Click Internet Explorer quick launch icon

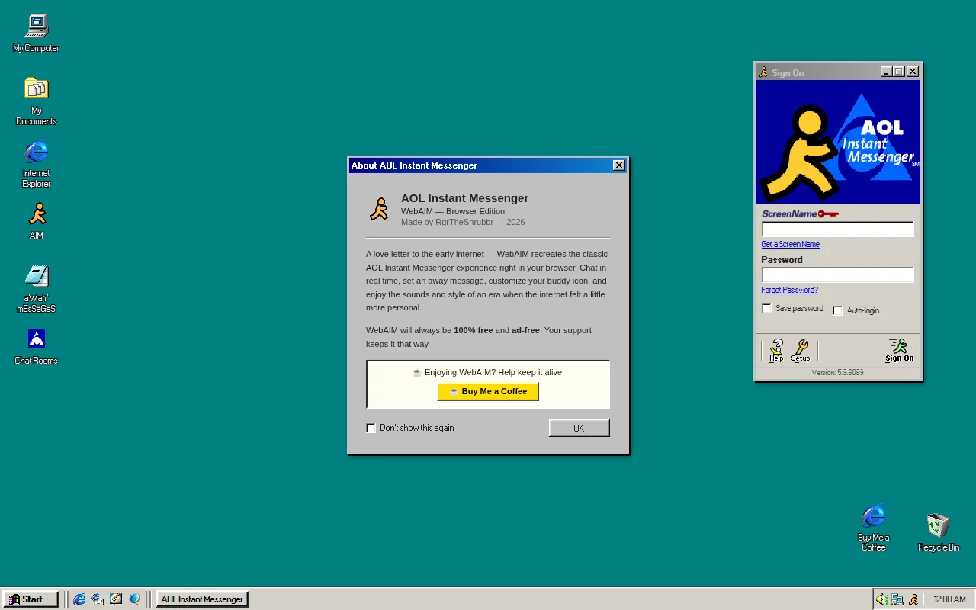79,599
